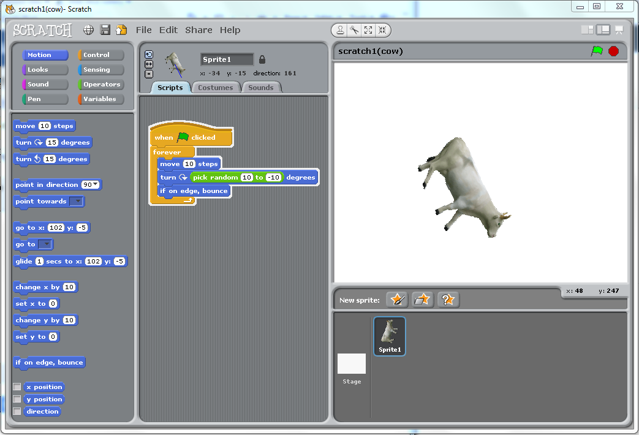Click the cow sprite on stage
The image size is (639, 435).
pos(464,187)
